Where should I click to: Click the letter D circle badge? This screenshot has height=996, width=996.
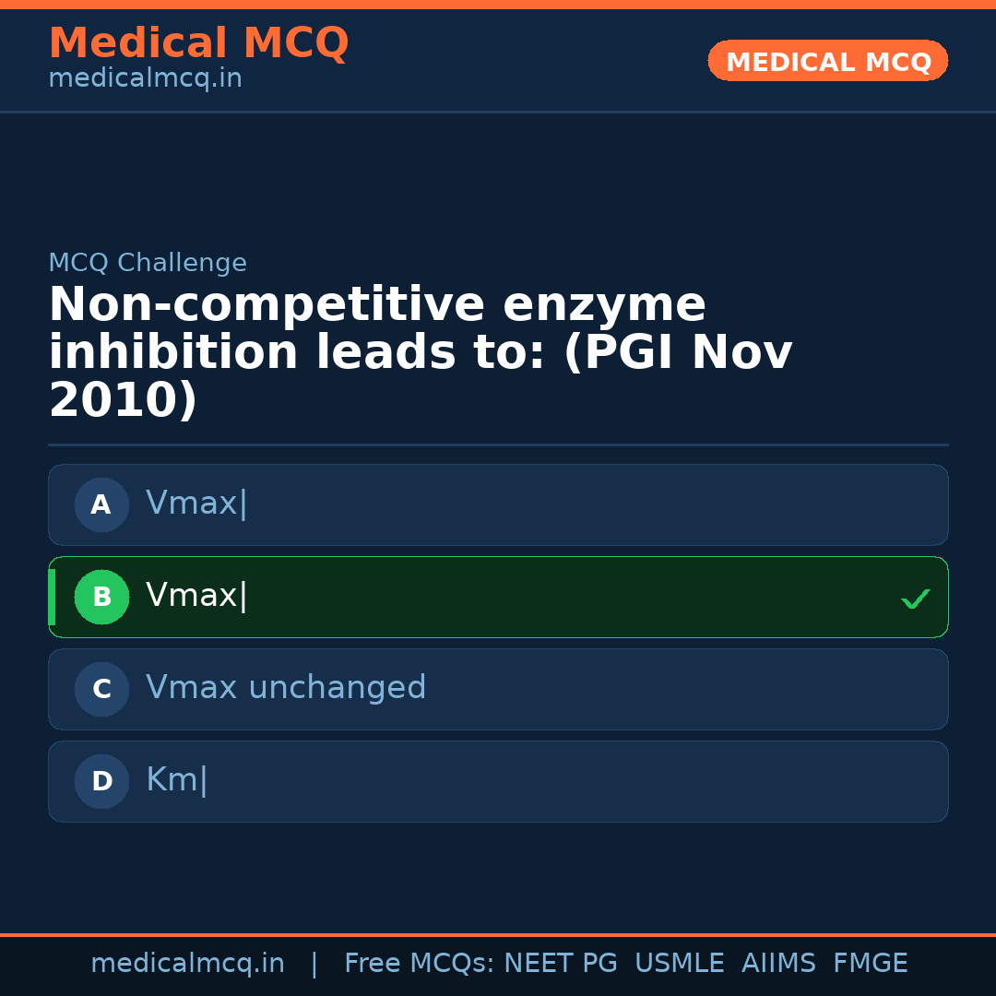coord(101,781)
